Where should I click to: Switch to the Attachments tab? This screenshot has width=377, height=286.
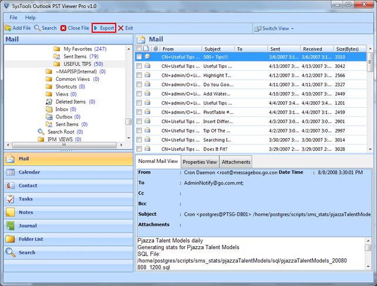point(236,162)
